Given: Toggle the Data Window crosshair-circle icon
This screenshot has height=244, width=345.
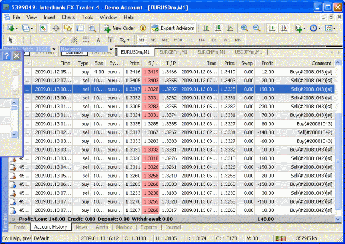Looking at the screenshot, I should [56, 28].
